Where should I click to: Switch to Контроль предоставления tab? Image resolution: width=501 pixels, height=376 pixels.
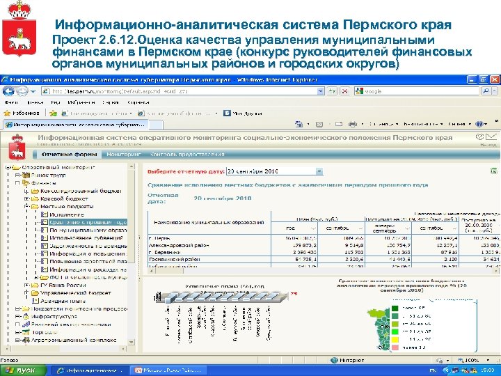point(187,154)
